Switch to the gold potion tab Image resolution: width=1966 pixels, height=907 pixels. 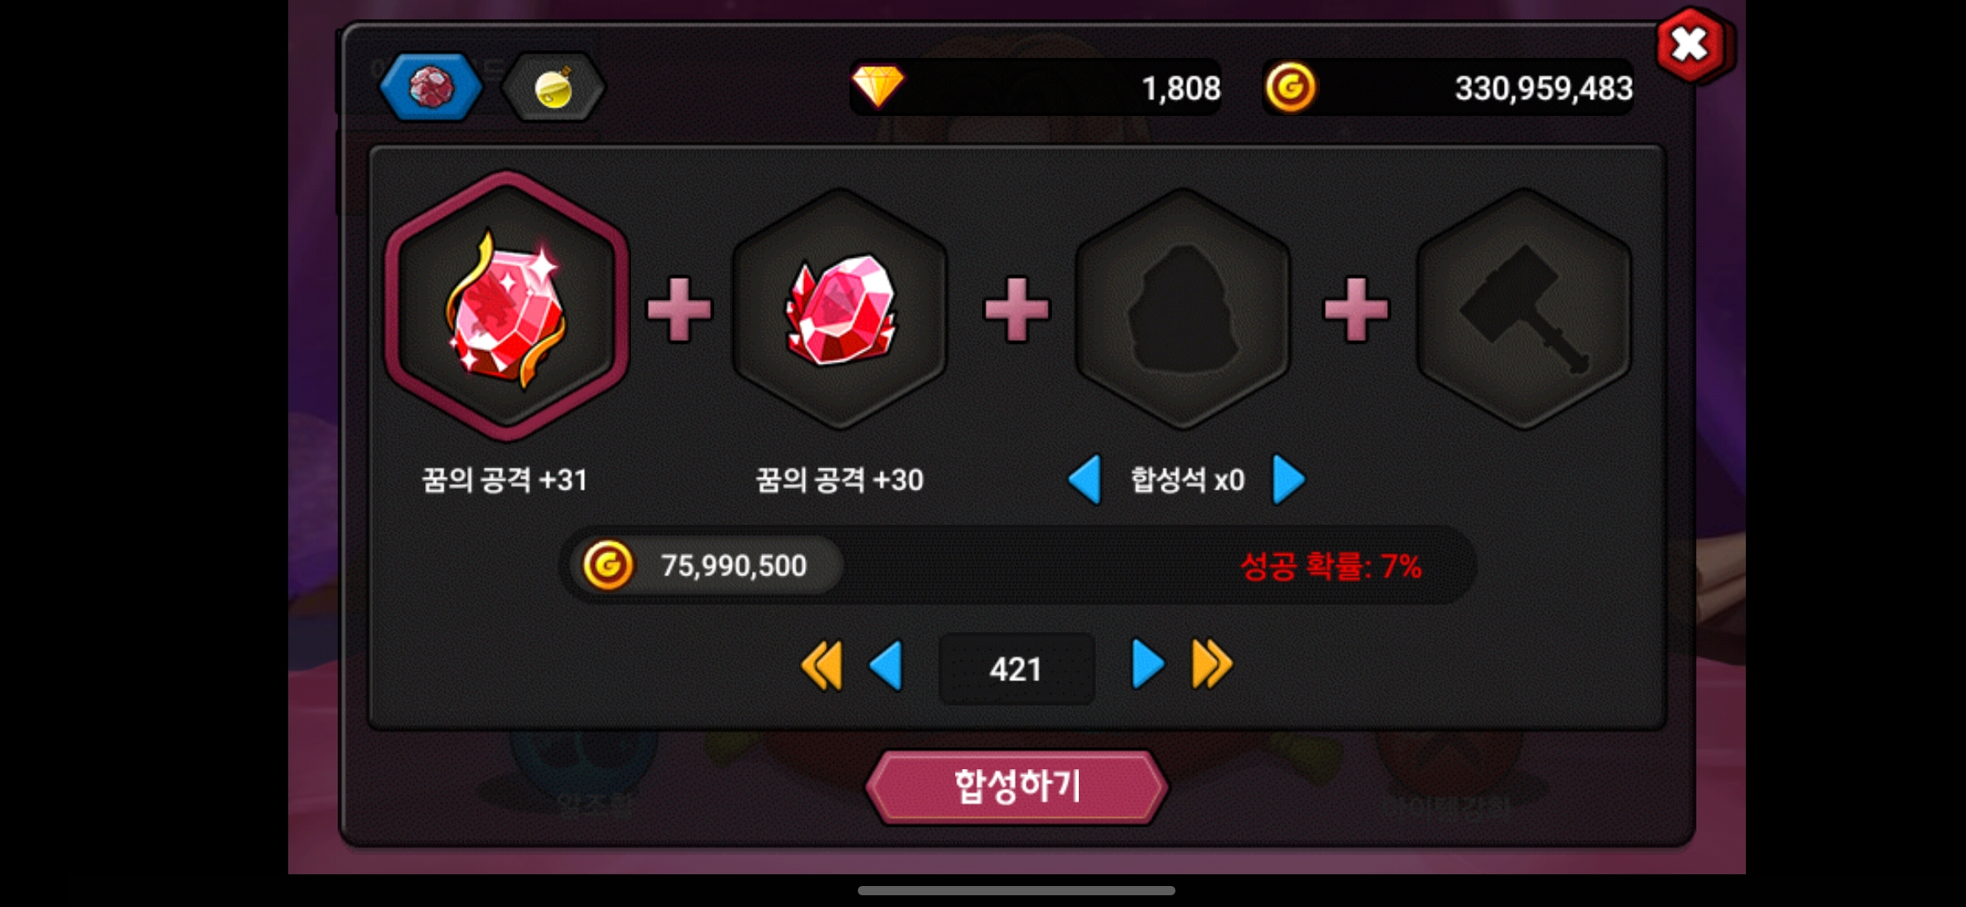[x=553, y=87]
